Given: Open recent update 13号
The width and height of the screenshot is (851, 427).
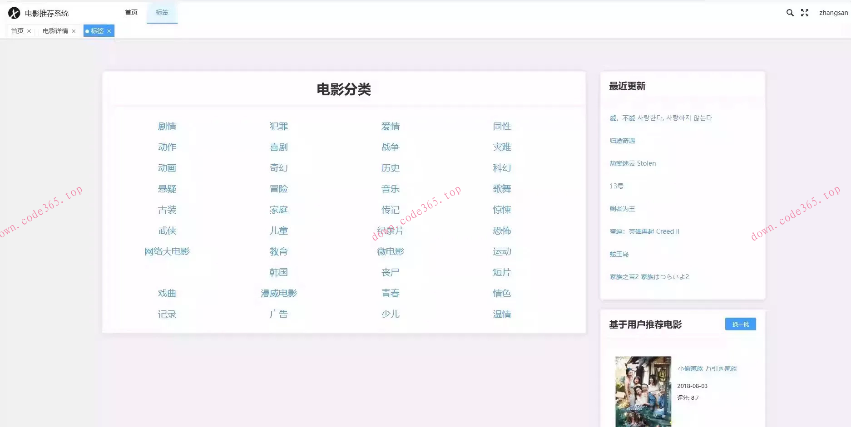Looking at the screenshot, I should tap(617, 186).
